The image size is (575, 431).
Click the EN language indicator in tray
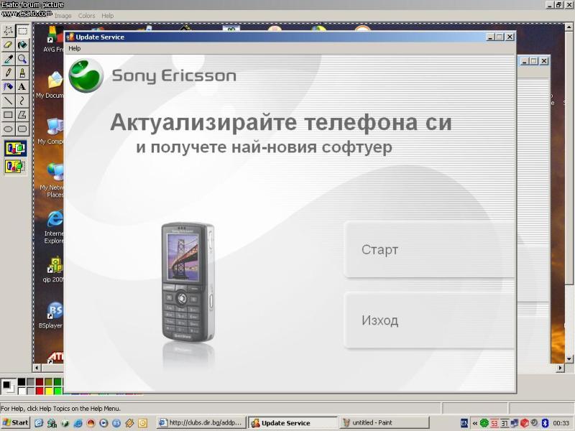click(464, 423)
